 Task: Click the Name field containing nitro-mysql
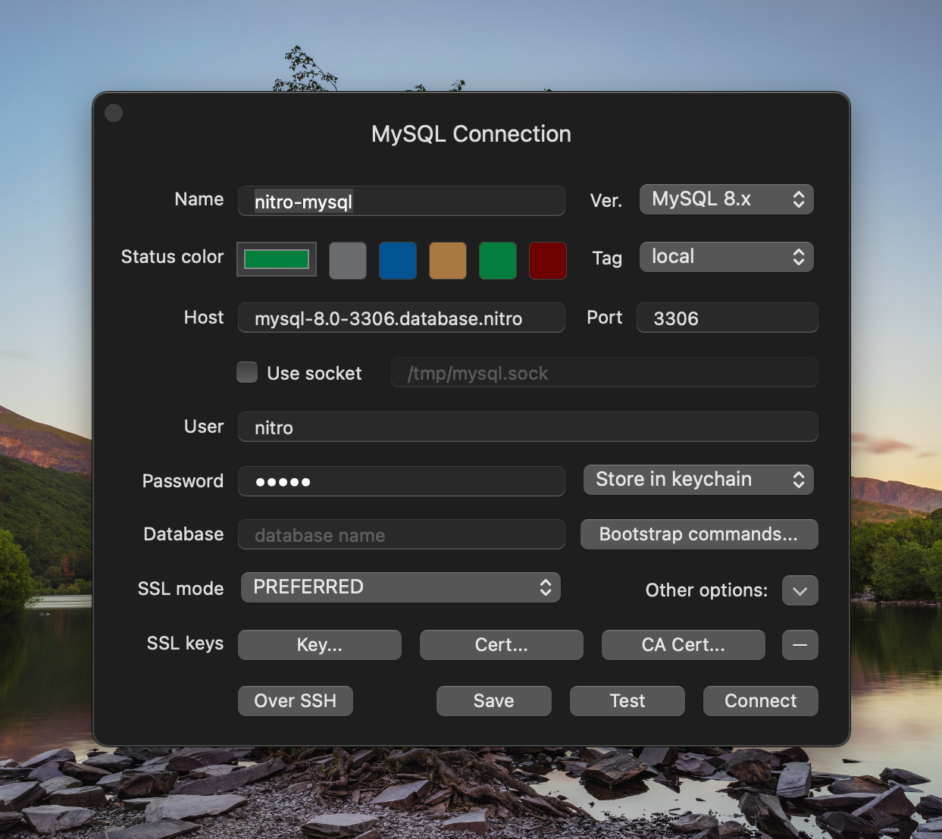click(402, 202)
